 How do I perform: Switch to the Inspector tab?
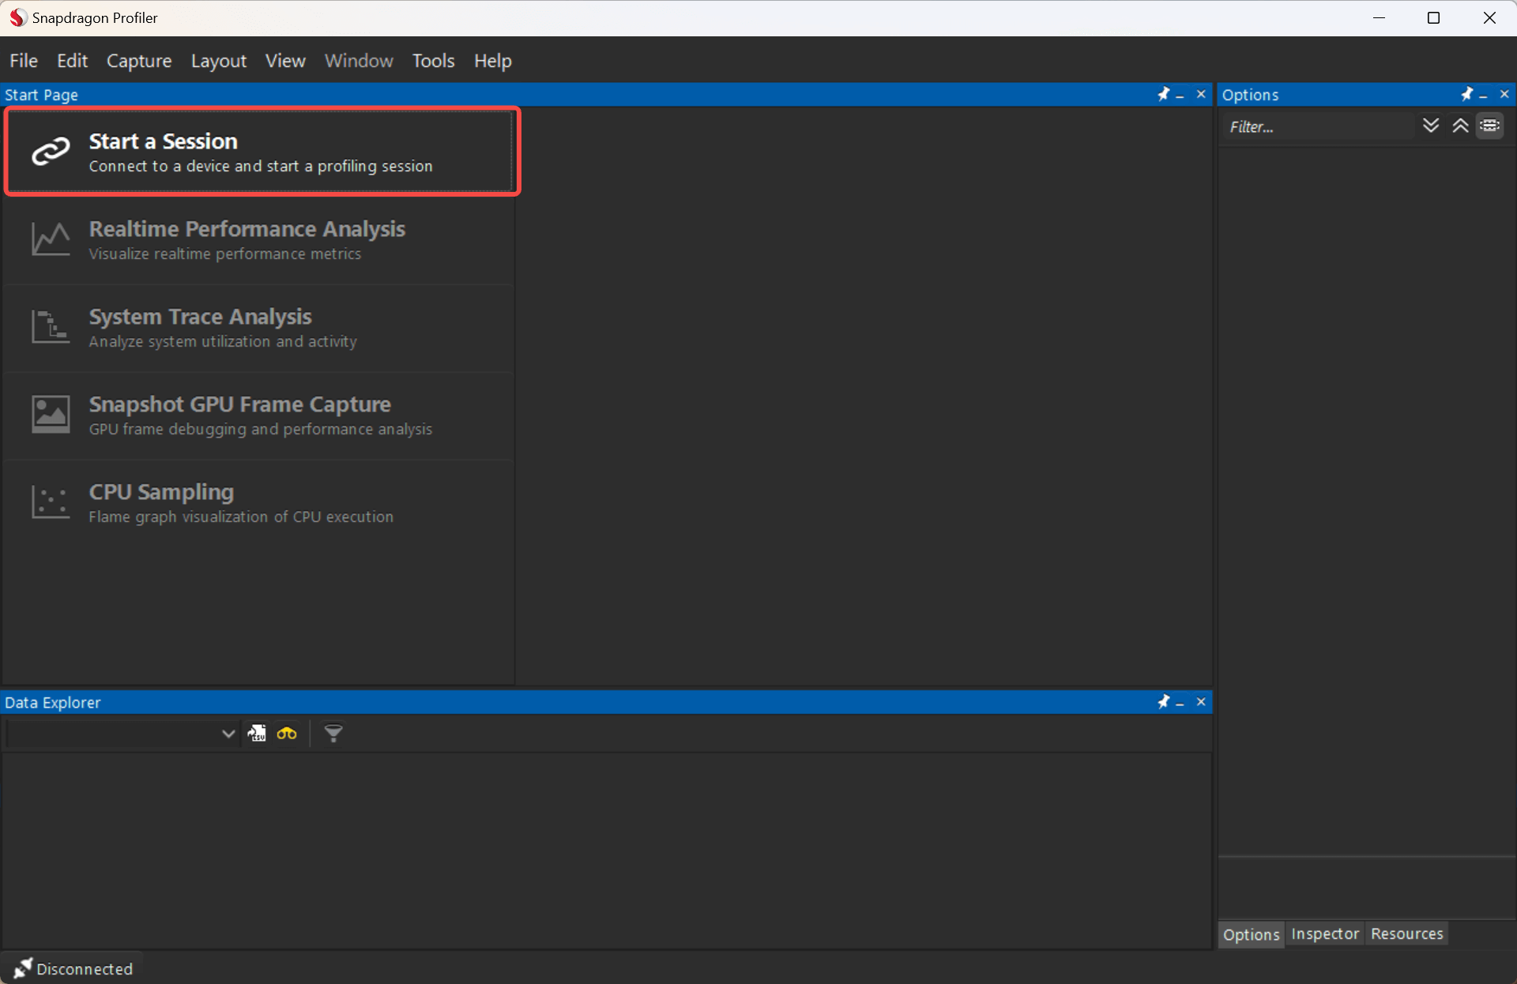click(1325, 933)
